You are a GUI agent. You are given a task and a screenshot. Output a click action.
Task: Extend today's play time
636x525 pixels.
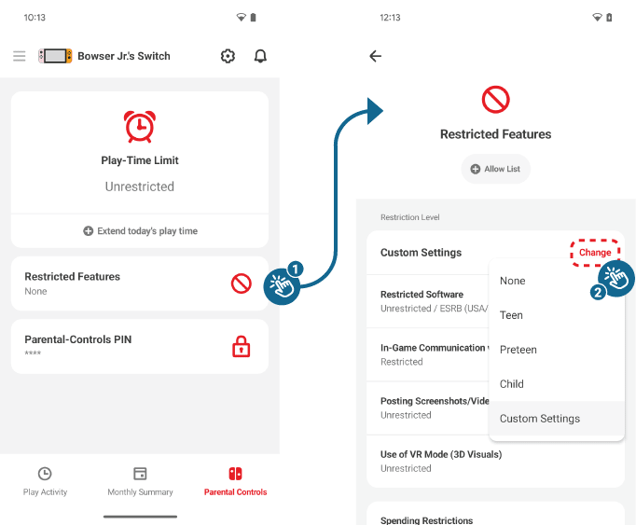140,230
